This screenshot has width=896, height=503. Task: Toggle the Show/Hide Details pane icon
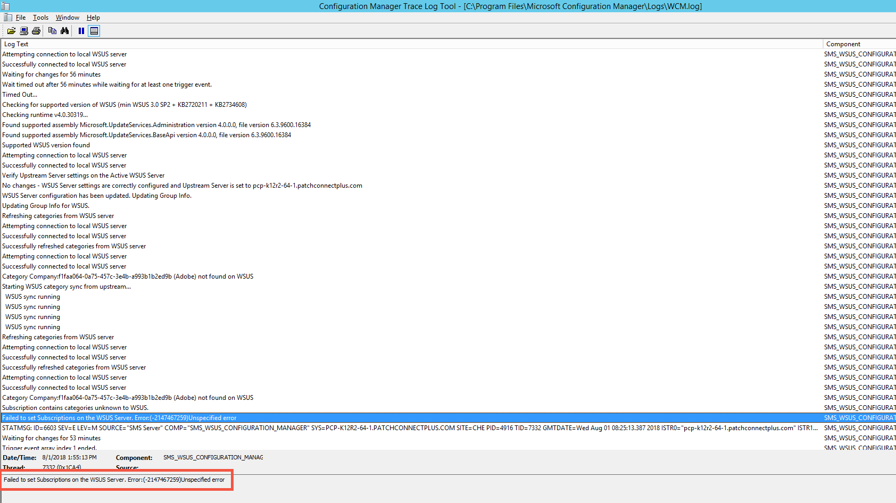coord(94,31)
